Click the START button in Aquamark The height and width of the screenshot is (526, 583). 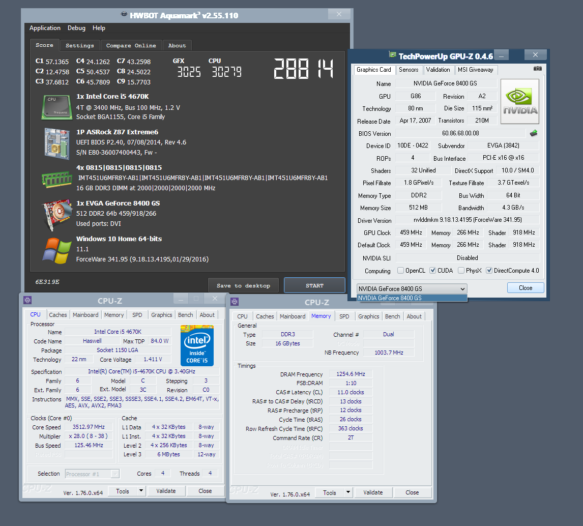(314, 285)
